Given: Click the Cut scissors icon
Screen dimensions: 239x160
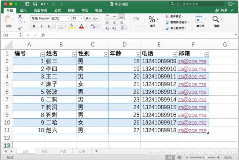Looking at the screenshot, I should coord(20,16).
